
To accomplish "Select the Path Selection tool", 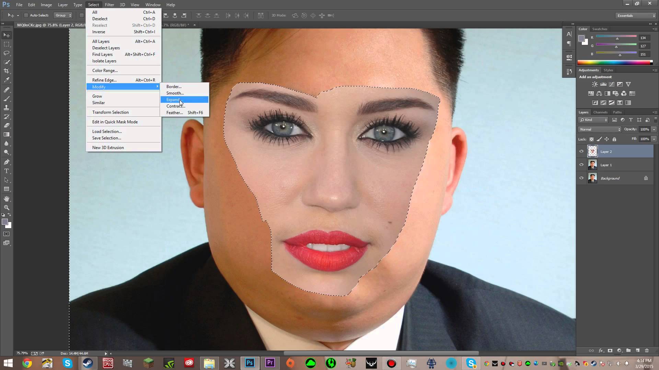I will (7, 180).
